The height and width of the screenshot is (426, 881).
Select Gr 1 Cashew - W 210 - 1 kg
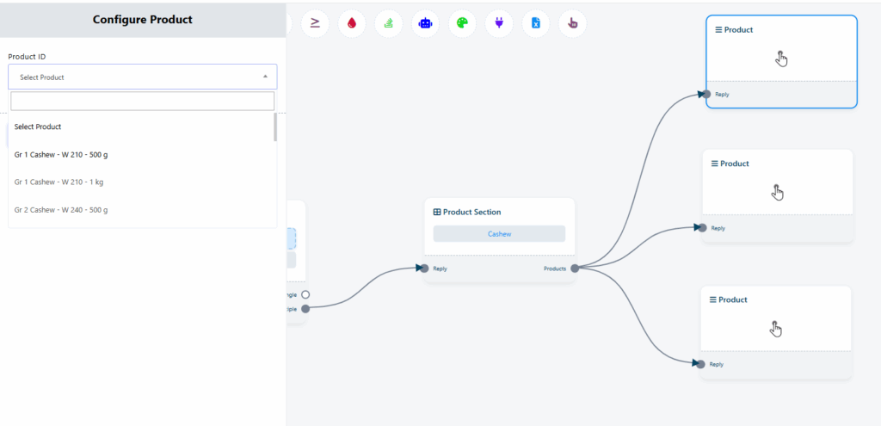[x=59, y=182]
